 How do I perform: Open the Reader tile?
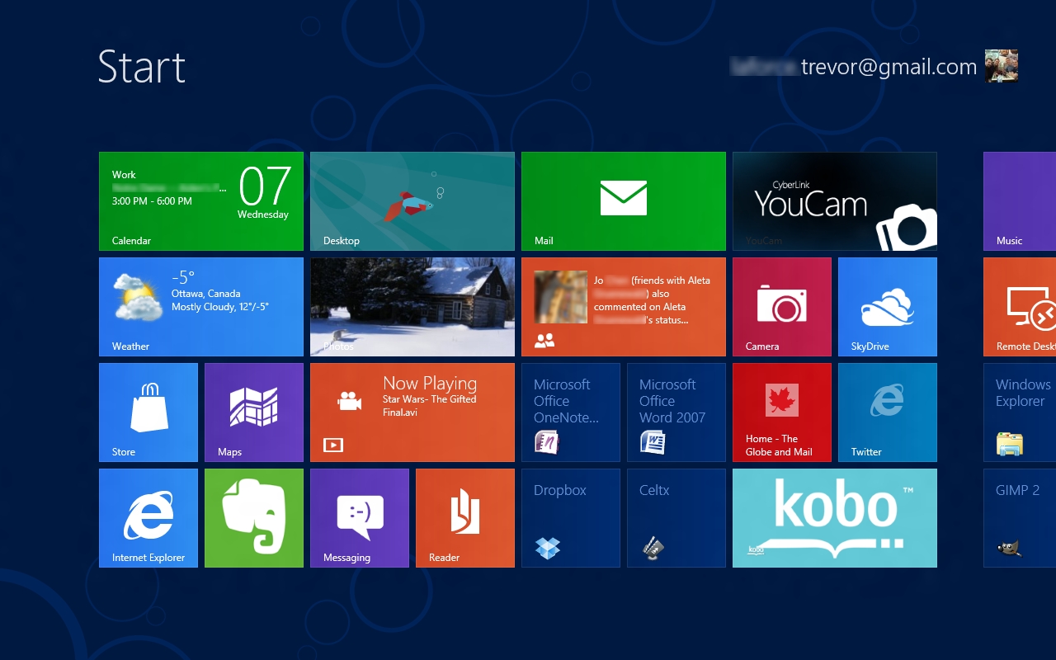tap(465, 518)
